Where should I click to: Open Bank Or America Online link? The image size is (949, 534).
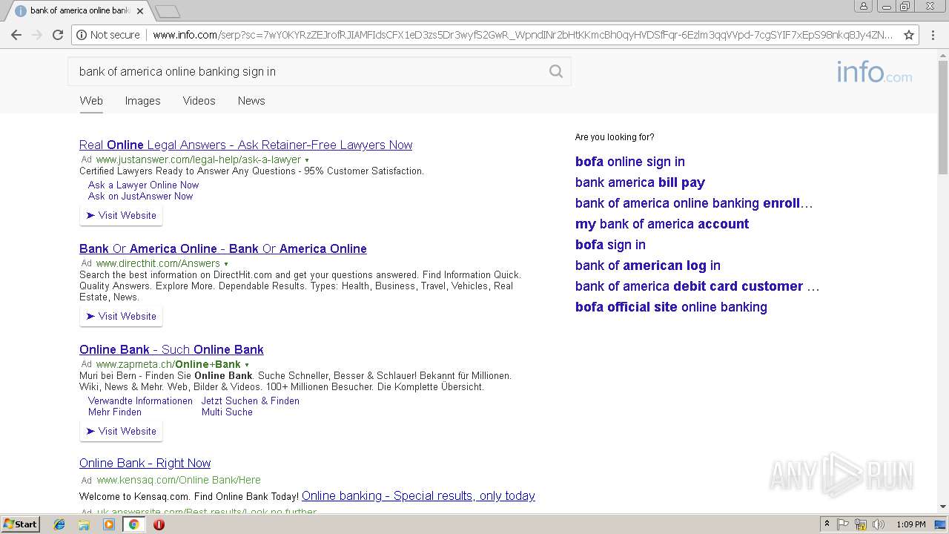222,248
